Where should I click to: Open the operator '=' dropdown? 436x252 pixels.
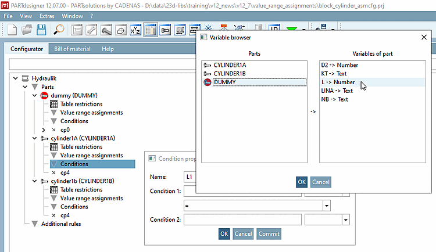pyautogui.click(x=327, y=206)
